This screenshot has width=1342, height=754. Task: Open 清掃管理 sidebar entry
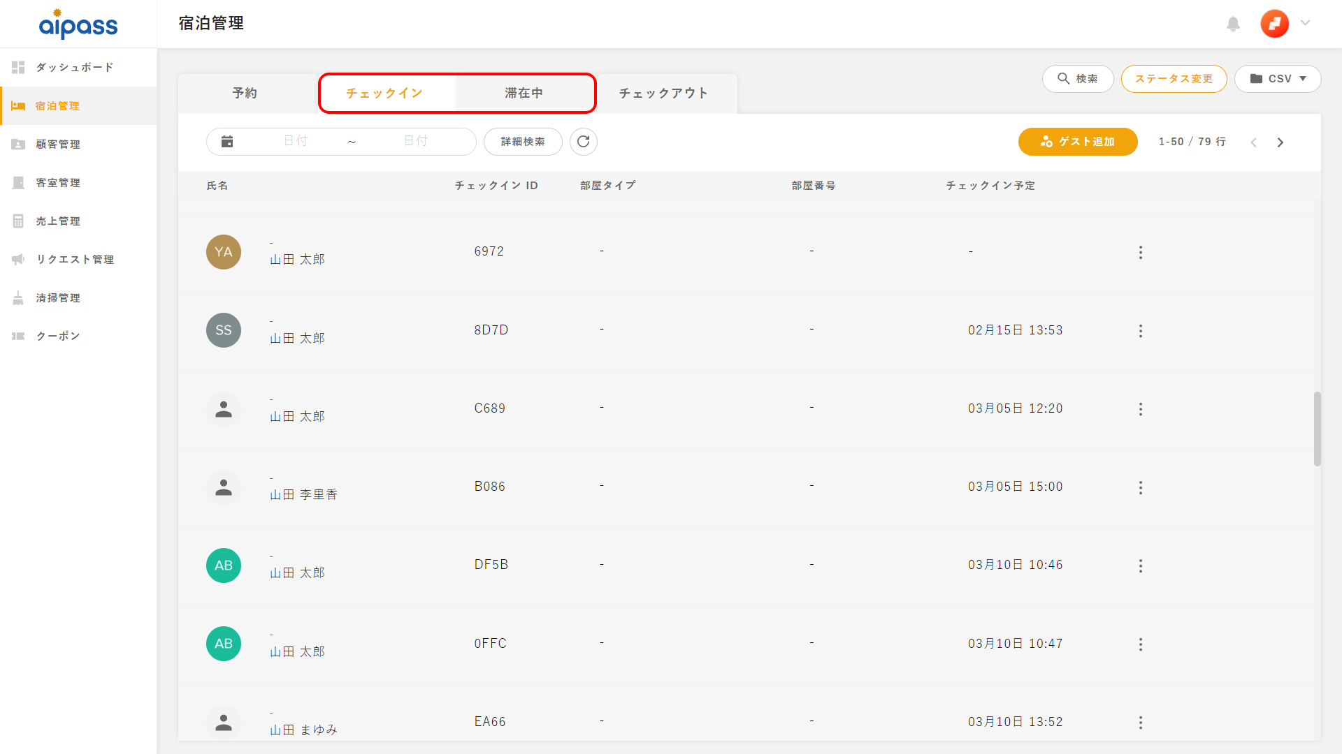tap(78, 298)
